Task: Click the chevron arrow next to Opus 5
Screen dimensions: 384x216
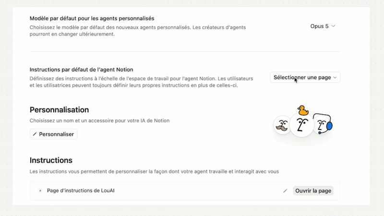Action: coord(333,26)
